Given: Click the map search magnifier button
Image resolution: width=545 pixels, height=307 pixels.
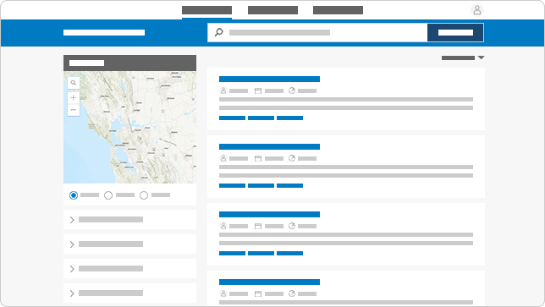Looking at the screenshot, I should [74, 83].
